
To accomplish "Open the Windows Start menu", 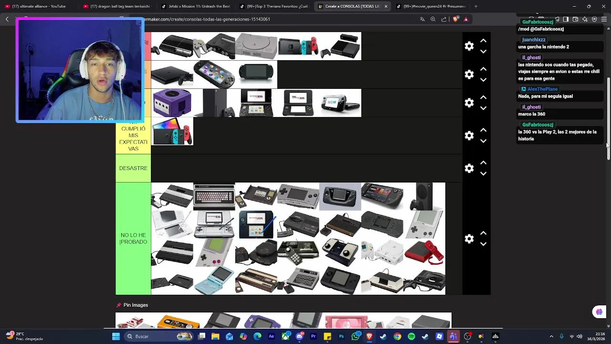I will [116, 336].
